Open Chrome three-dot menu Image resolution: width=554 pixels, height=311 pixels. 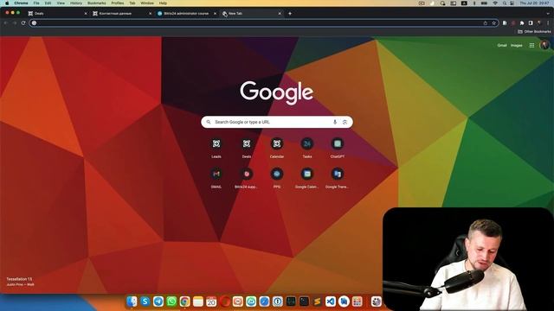(x=548, y=23)
